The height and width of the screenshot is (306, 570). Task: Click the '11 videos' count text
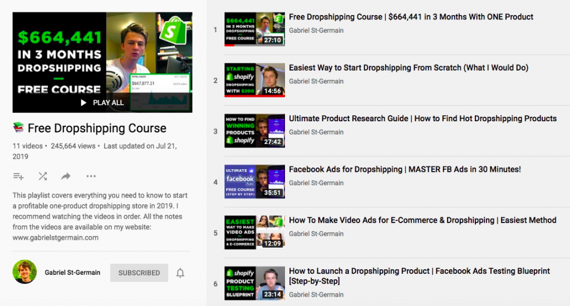tap(28, 146)
